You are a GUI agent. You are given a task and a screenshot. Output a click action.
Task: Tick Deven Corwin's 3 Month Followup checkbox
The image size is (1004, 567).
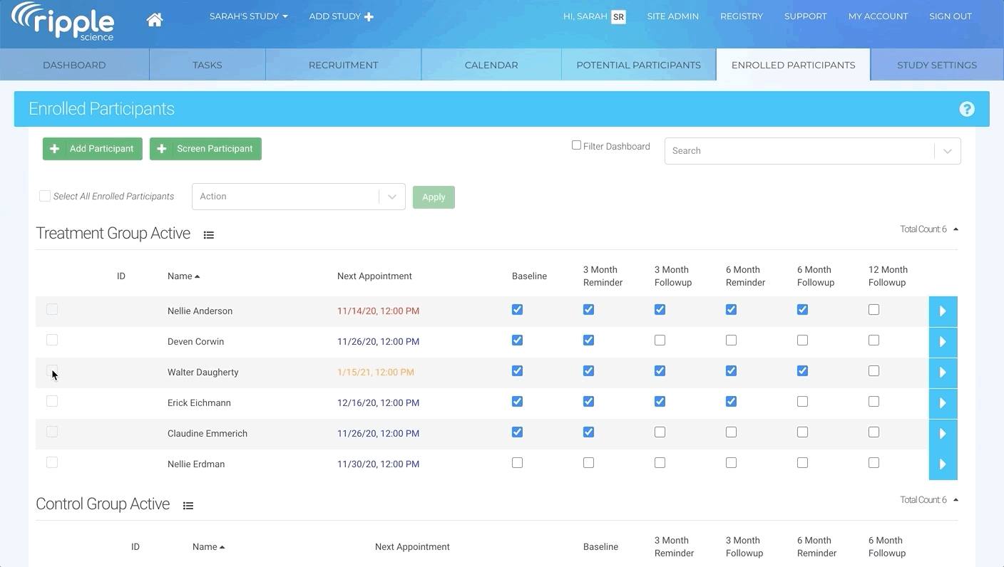660,340
